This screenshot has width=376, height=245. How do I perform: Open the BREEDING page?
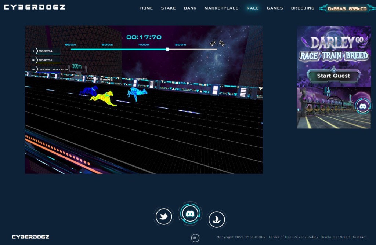[303, 8]
